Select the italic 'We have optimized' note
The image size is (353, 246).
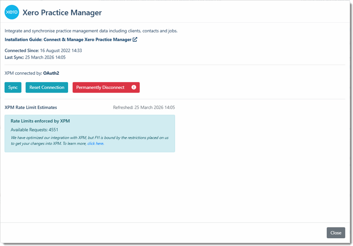pos(90,141)
